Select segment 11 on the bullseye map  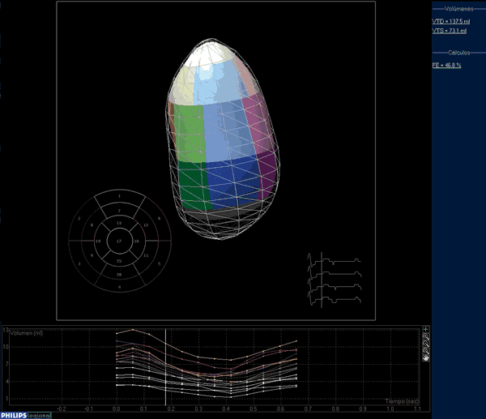click(146, 255)
